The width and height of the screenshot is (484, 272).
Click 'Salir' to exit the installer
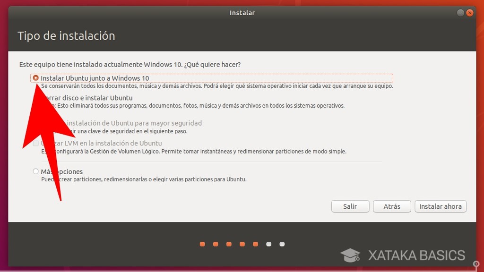(x=350, y=206)
